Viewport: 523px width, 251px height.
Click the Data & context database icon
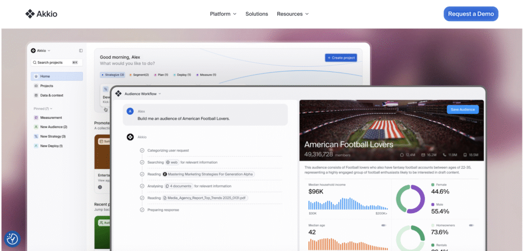[x=36, y=95]
